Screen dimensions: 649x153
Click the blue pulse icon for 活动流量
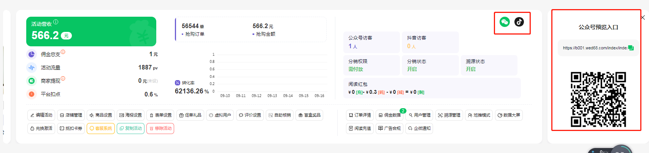tap(32, 68)
